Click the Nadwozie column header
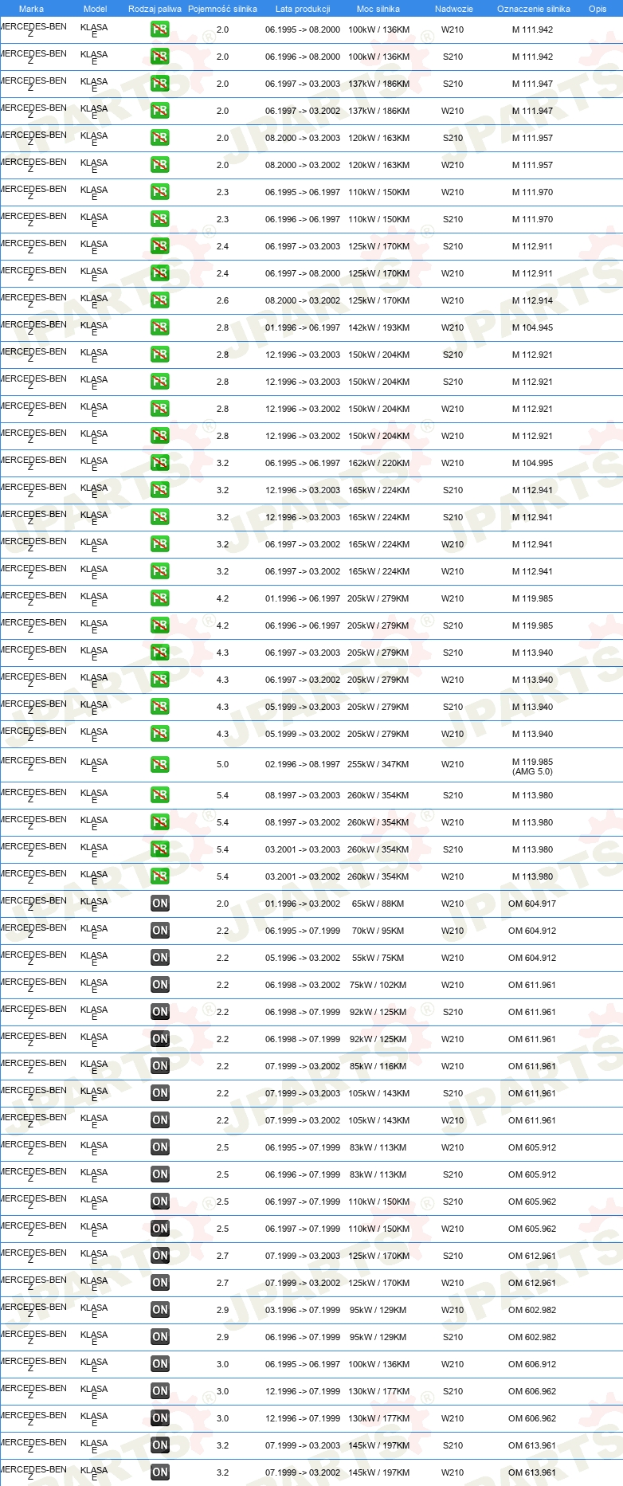Viewport: 623px width, 1486px height. click(x=453, y=9)
